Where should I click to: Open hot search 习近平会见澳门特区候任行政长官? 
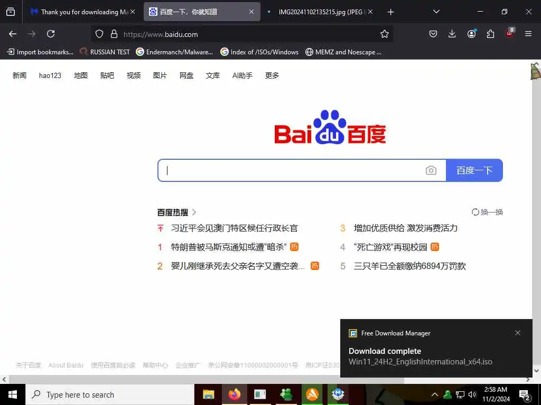point(234,228)
